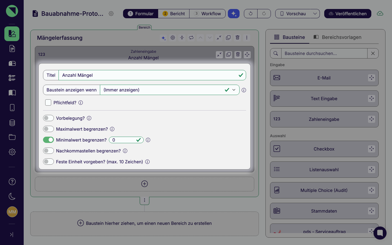This screenshot has height=245, width=392.
Task: Enable the Vorbelegung toggle
Action: 48,118
